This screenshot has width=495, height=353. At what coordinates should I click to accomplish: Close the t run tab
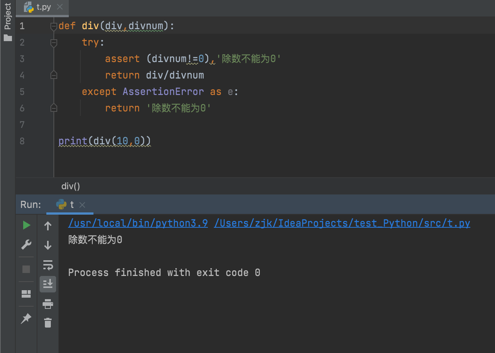(x=82, y=205)
